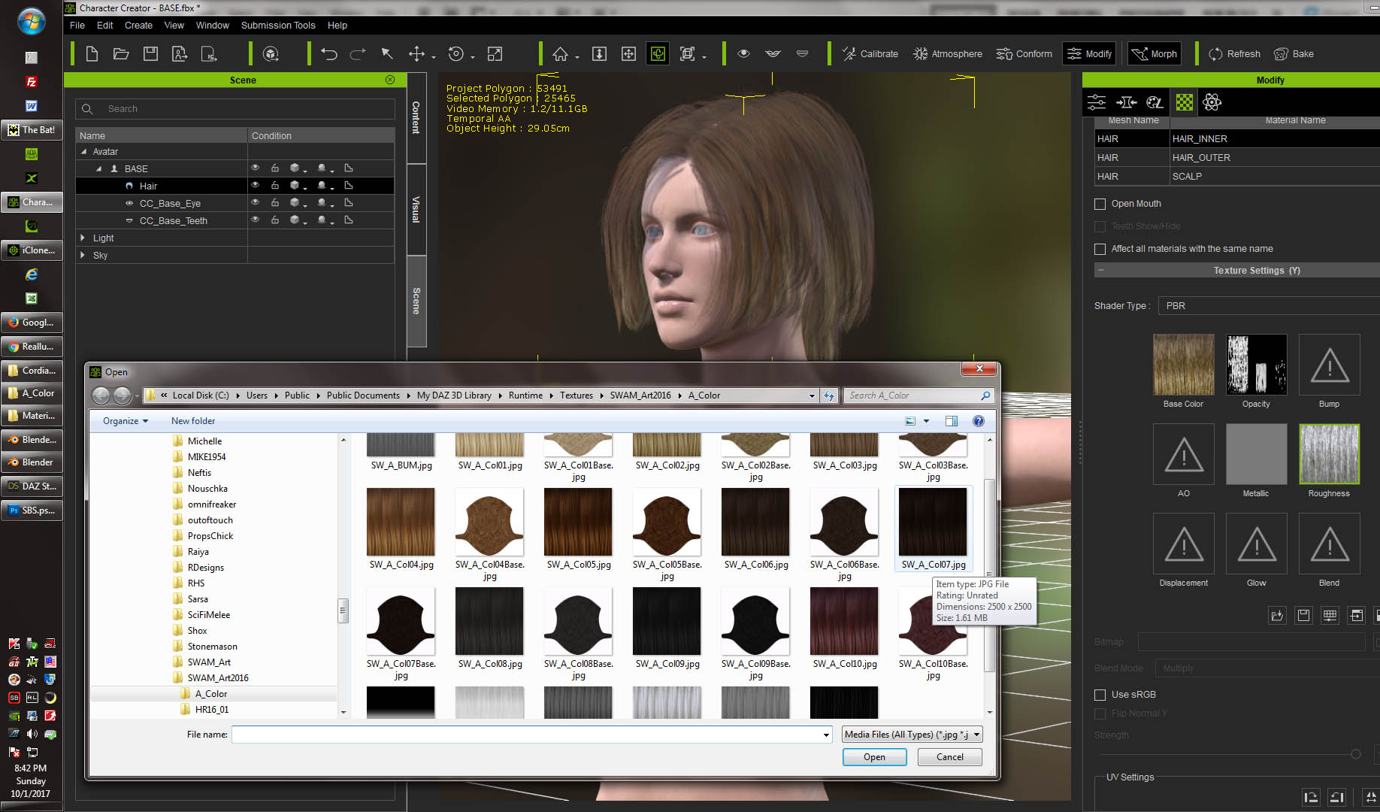Click the Back navigation arrow in Open dialog
The image size is (1380, 812).
[101, 395]
